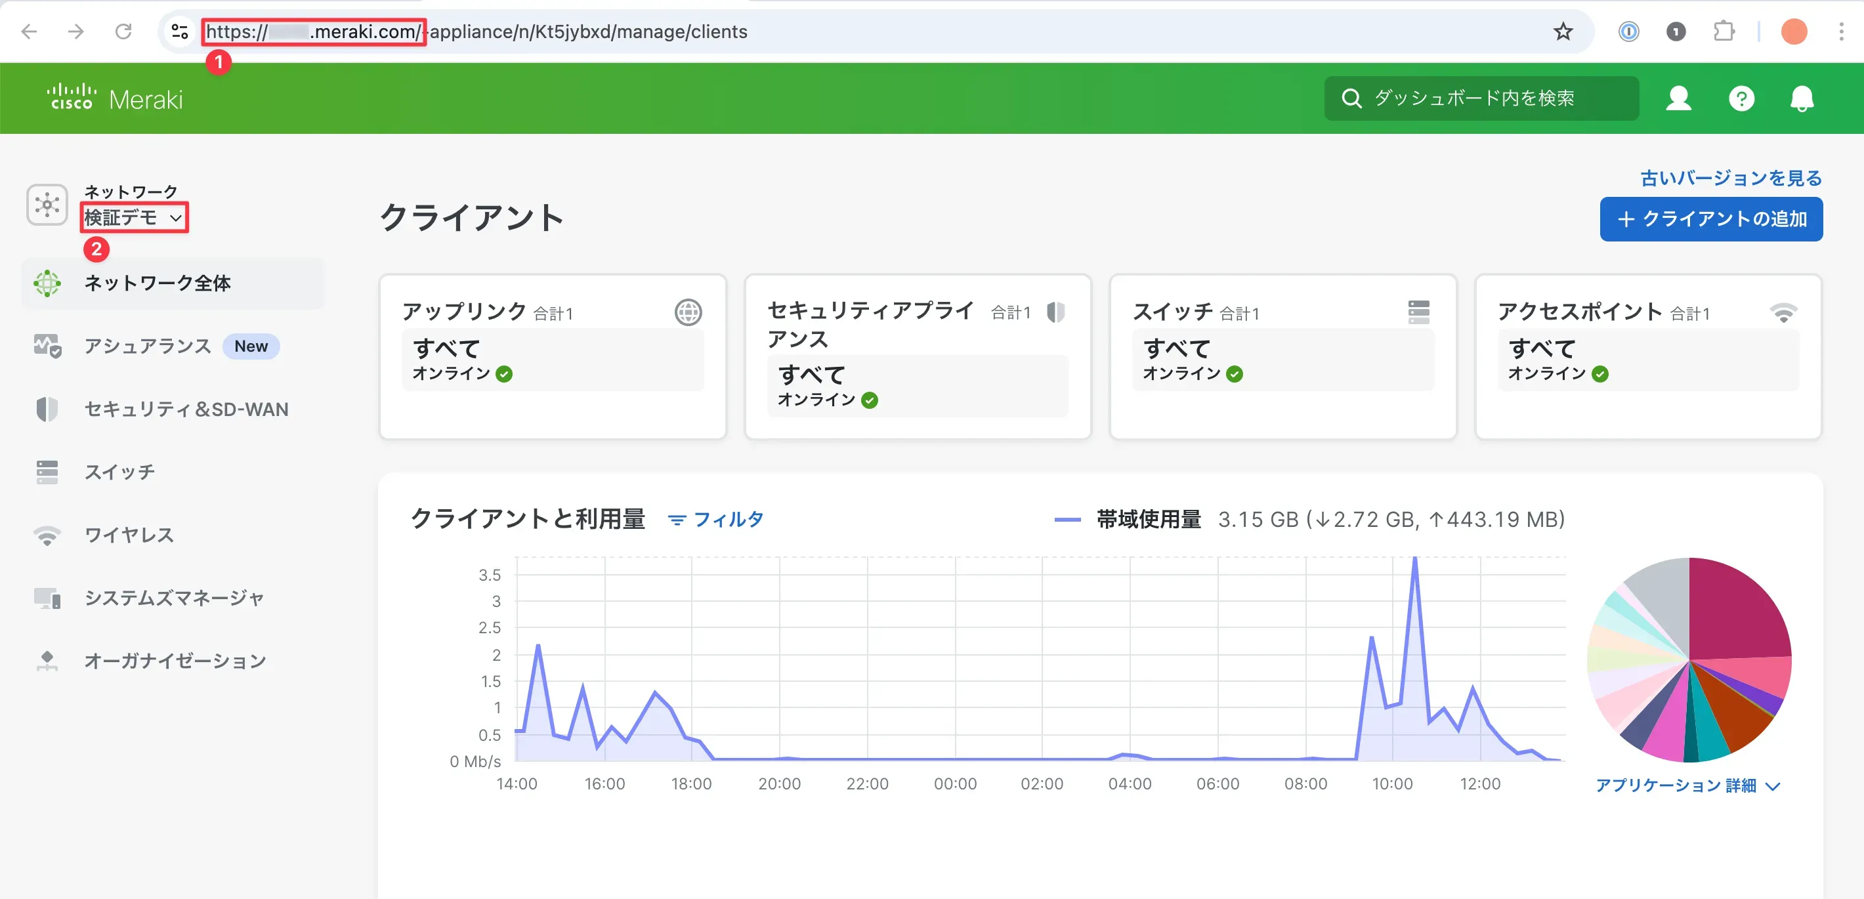Click the shield icon on セキュリティアプライアンス card
The width and height of the screenshot is (1864, 899).
[x=1057, y=312]
